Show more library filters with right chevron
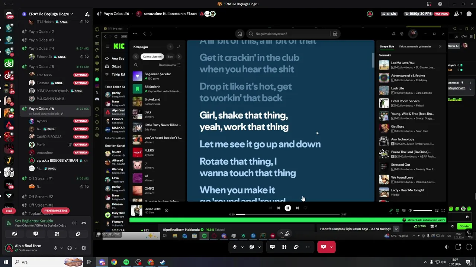 click(179, 57)
